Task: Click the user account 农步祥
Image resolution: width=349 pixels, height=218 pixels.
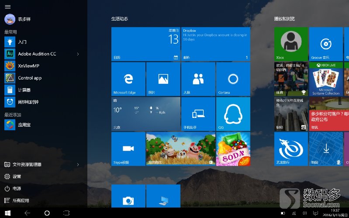Action: pos(24,19)
